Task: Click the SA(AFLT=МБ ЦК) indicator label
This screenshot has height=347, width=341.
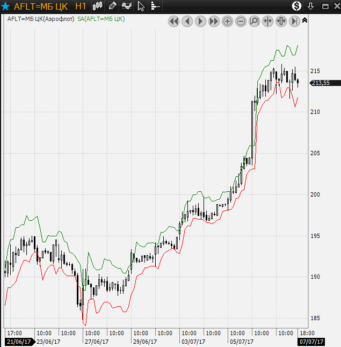Action: [101, 19]
